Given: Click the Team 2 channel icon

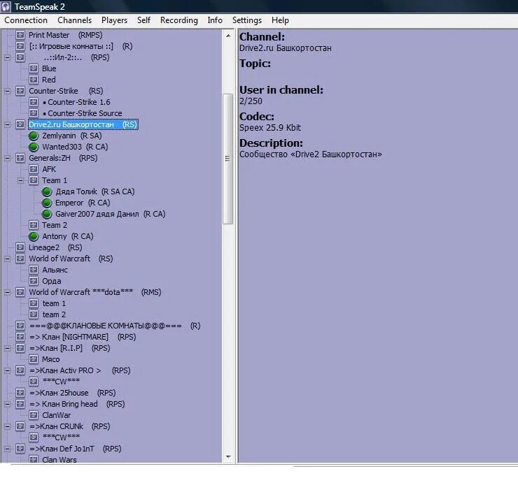Looking at the screenshot, I should coord(34,225).
